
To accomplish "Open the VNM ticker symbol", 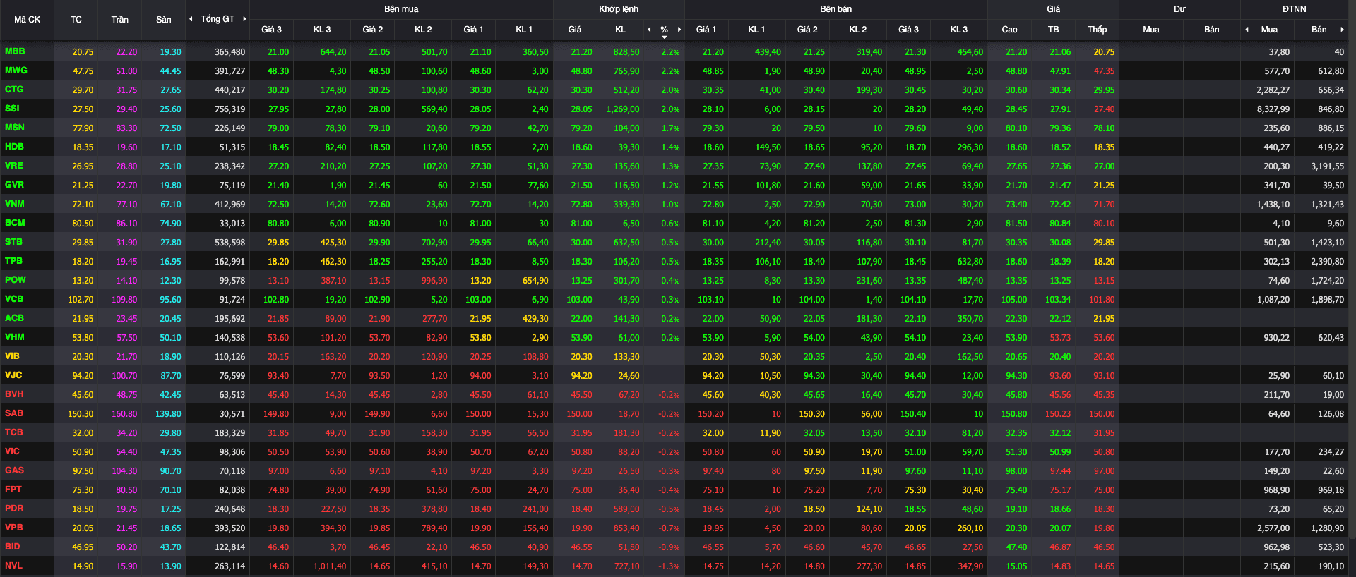I will [x=15, y=204].
